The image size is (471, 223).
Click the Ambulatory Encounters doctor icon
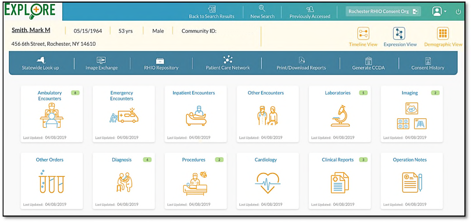click(x=52, y=116)
